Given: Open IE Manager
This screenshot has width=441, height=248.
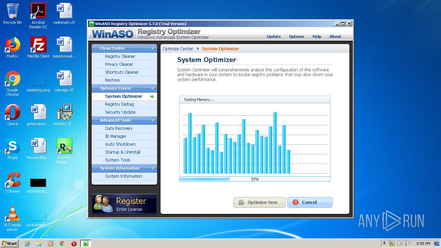Looking at the screenshot, I should (x=124, y=136).
